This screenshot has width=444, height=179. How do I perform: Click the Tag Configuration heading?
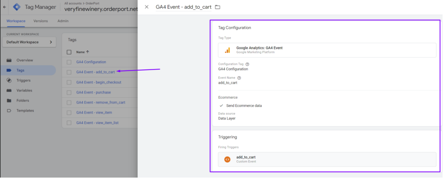click(235, 28)
